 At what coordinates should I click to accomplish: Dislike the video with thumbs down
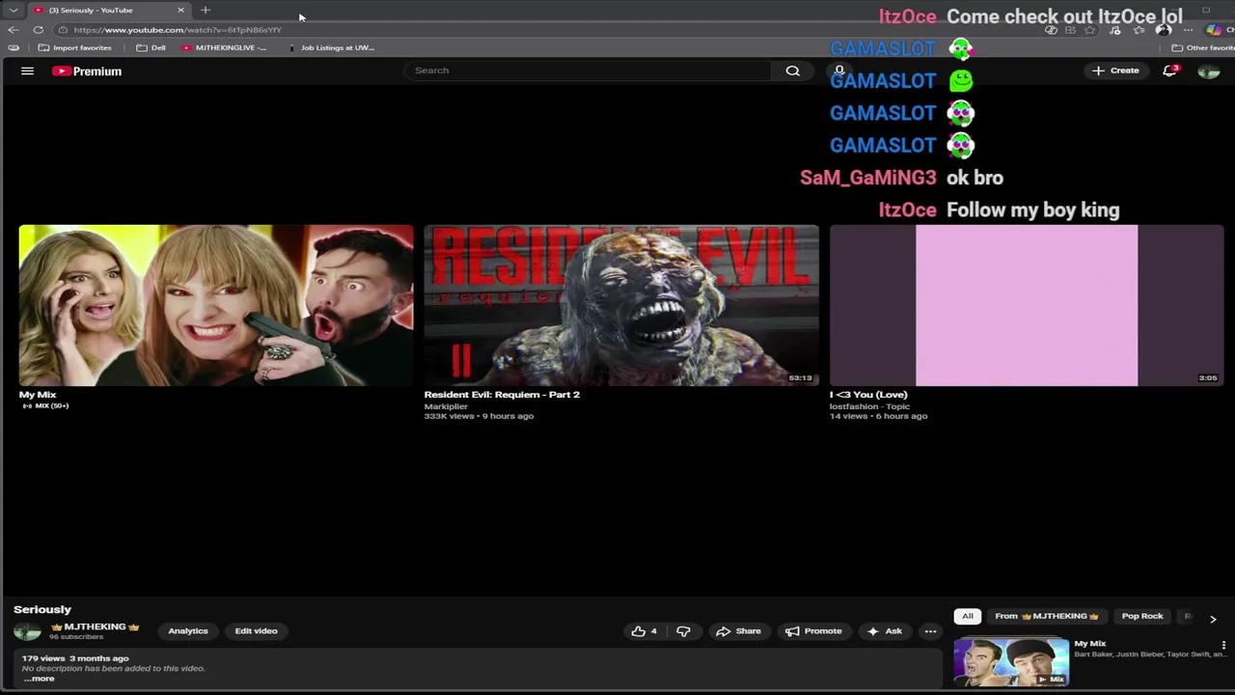[x=683, y=631]
